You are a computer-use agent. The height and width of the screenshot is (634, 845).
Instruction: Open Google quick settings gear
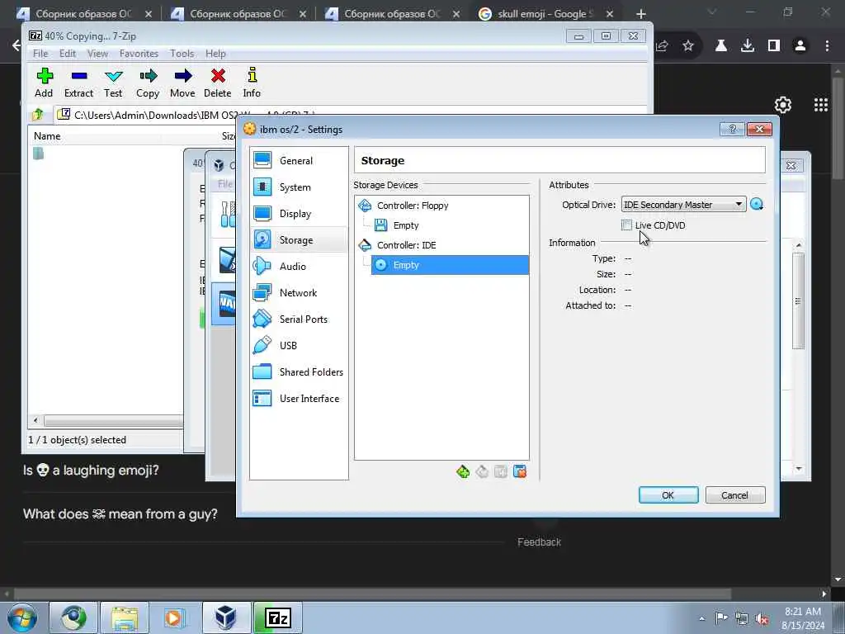pyautogui.click(x=783, y=105)
